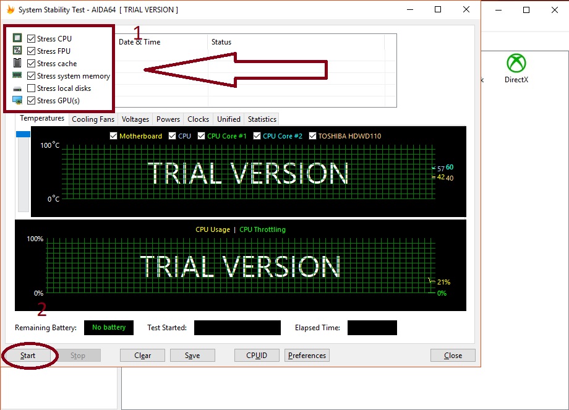Click the Remaining Battery label
569x410 pixels.
(46, 328)
